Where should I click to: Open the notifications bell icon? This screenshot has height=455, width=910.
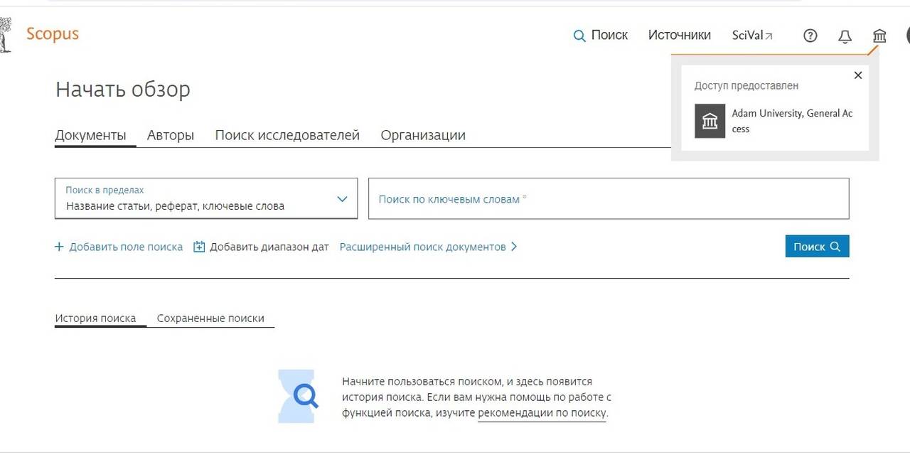pos(845,36)
